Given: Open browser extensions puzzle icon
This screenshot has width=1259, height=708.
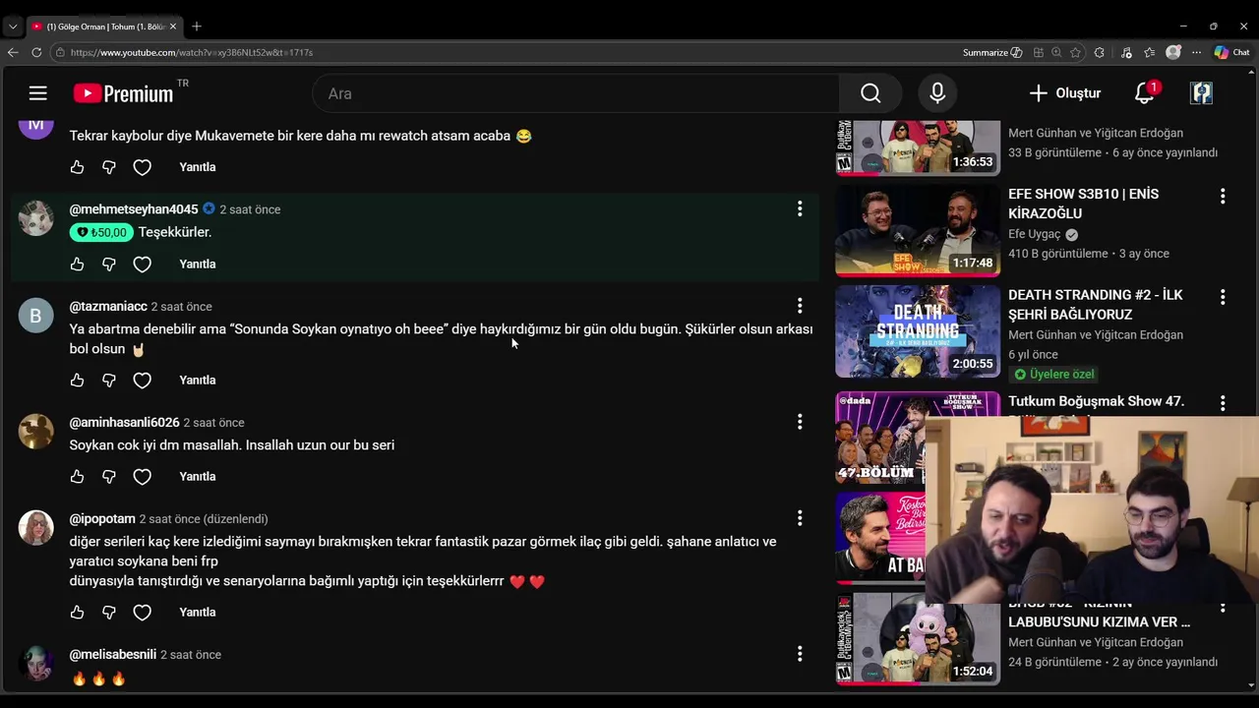Looking at the screenshot, I should pyautogui.click(x=1099, y=52).
